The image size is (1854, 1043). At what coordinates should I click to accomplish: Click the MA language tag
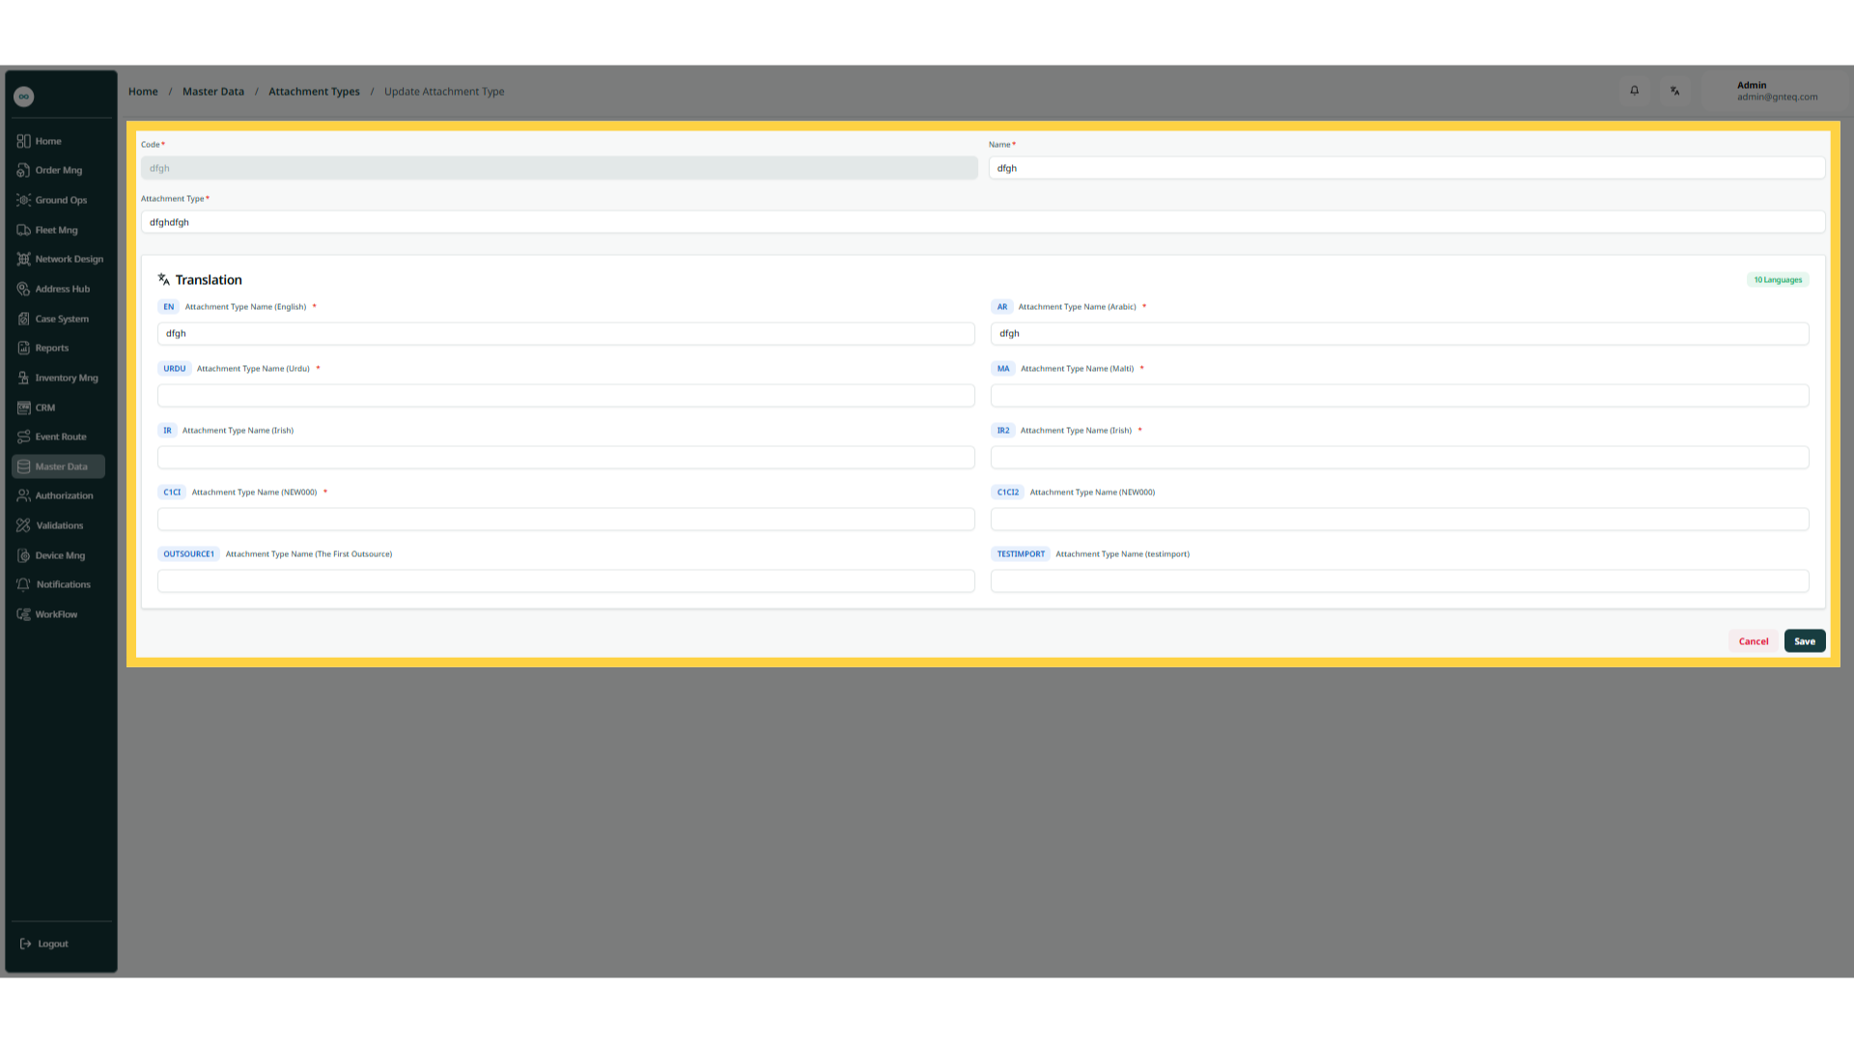tap(1002, 369)
